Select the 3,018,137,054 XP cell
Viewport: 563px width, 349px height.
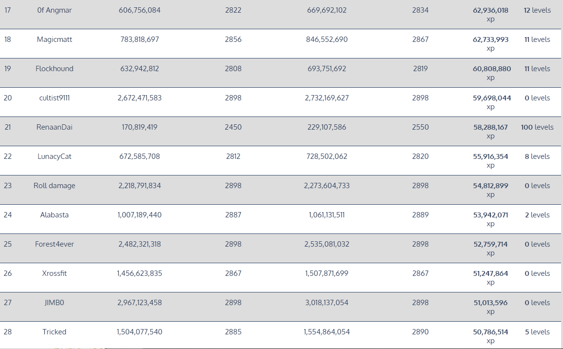coord(327,303)
